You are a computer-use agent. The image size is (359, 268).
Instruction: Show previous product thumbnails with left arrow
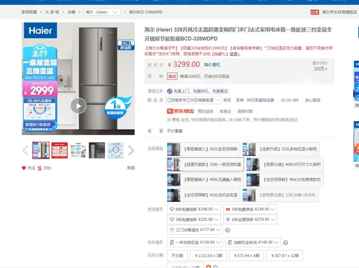coord(25,151)
